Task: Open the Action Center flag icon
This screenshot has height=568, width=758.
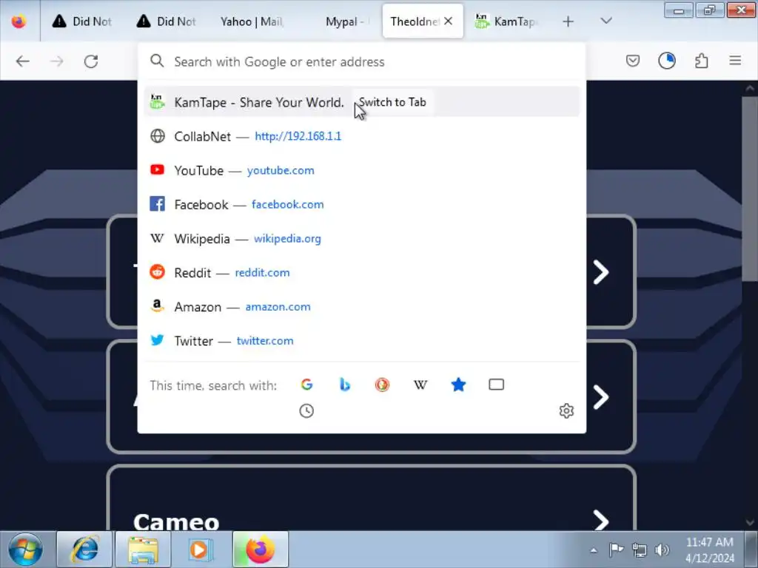Action: click(617, 550)
